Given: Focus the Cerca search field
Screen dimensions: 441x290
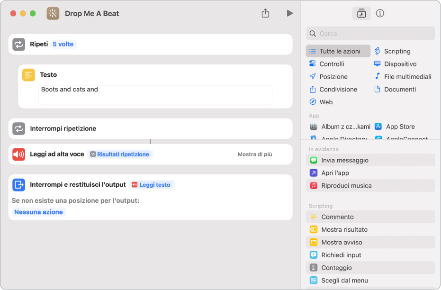Looking at the screenshot, I should point(370,34).
